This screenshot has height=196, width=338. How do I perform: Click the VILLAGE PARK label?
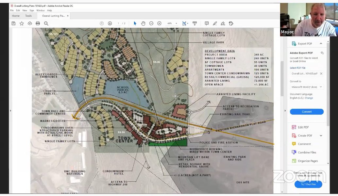(x=213, y=42)
